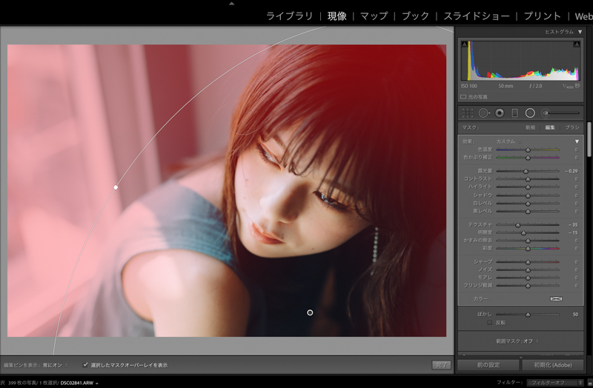Click the 白レベル slider handle
This screenshot has height=388, width=593.
tap(528, 204)
